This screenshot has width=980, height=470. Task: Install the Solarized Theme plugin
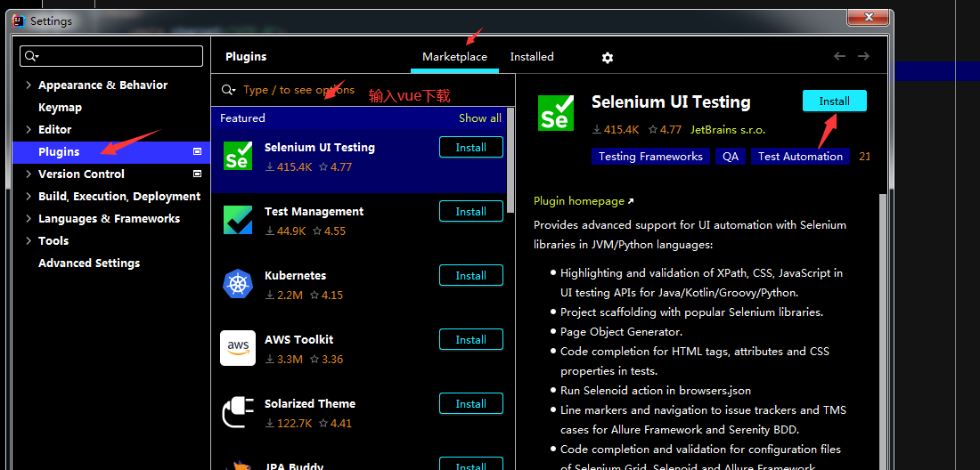tap(471, 404)
